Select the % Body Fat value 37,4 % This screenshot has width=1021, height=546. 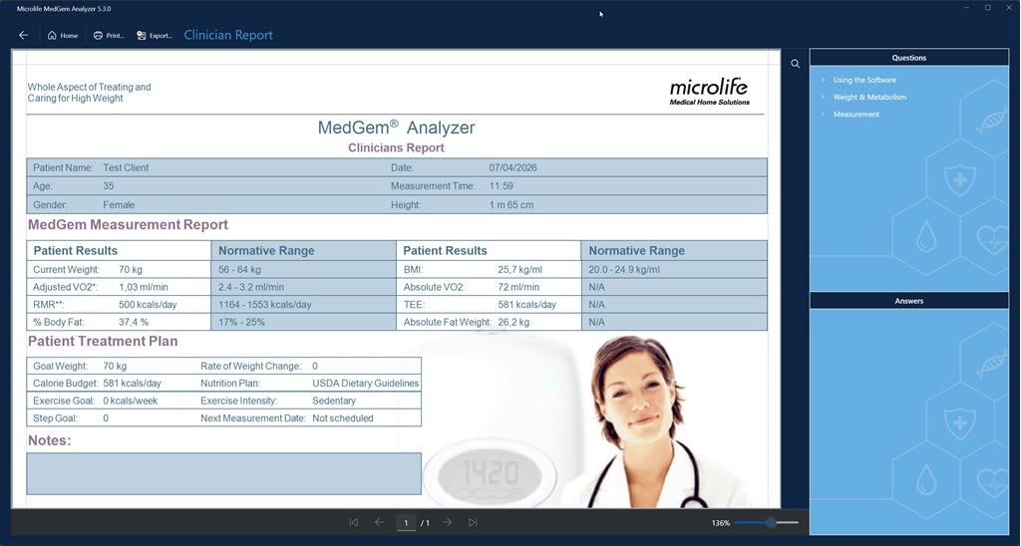134,322
